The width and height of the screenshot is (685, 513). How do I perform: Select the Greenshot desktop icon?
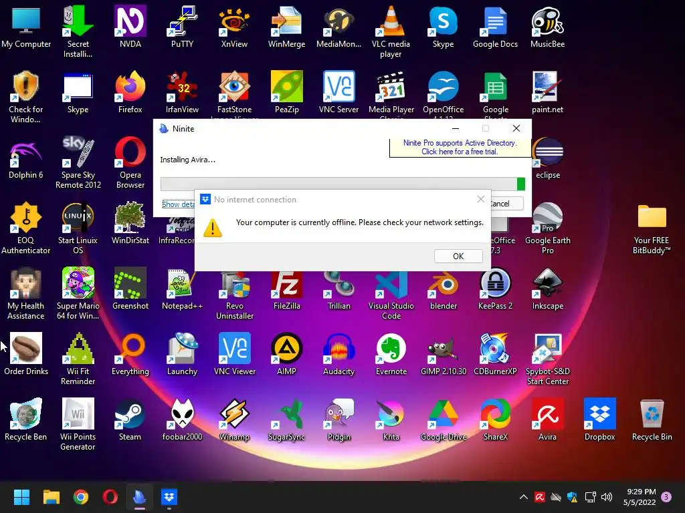pyautogui.click(x=130, y=289)
